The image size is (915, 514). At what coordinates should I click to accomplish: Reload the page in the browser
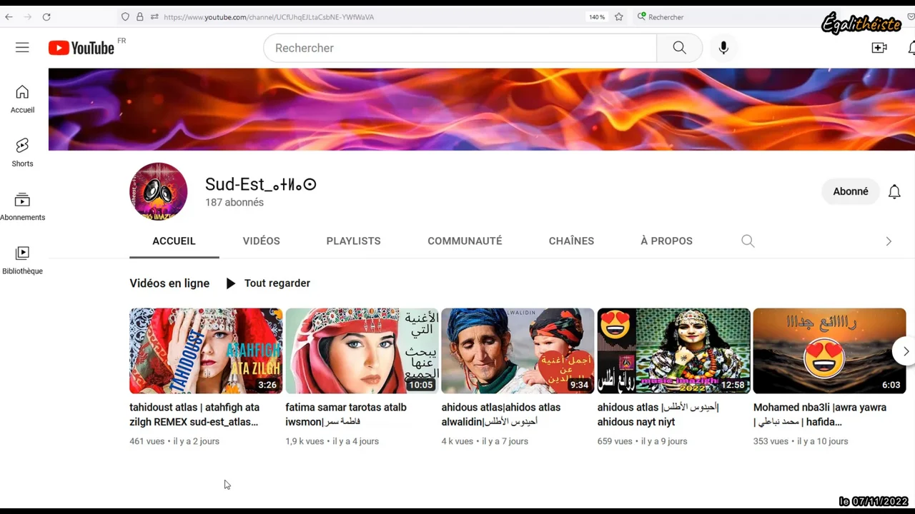pos(46,16)
